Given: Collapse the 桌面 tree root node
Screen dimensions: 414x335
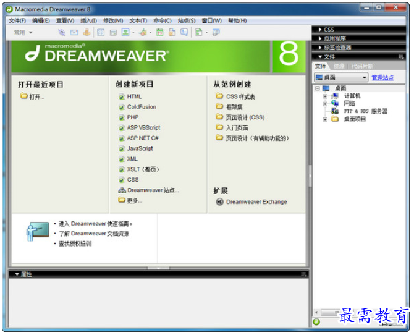Looking at the screenshot, I should 318,88.
